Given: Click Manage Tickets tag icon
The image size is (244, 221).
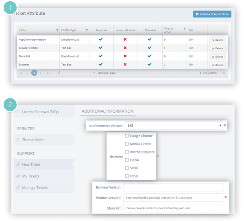Looking at the screenshot, I should coord(18,188).
